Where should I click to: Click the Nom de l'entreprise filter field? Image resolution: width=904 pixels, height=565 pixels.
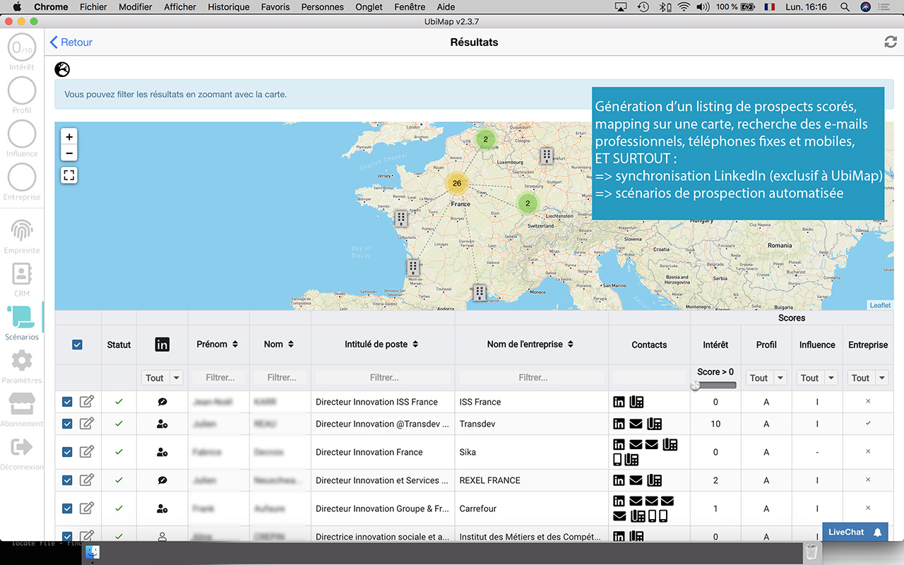(x=533, y=378)
